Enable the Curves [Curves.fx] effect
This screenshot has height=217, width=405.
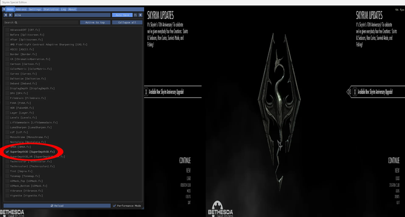tap(7, 73)
